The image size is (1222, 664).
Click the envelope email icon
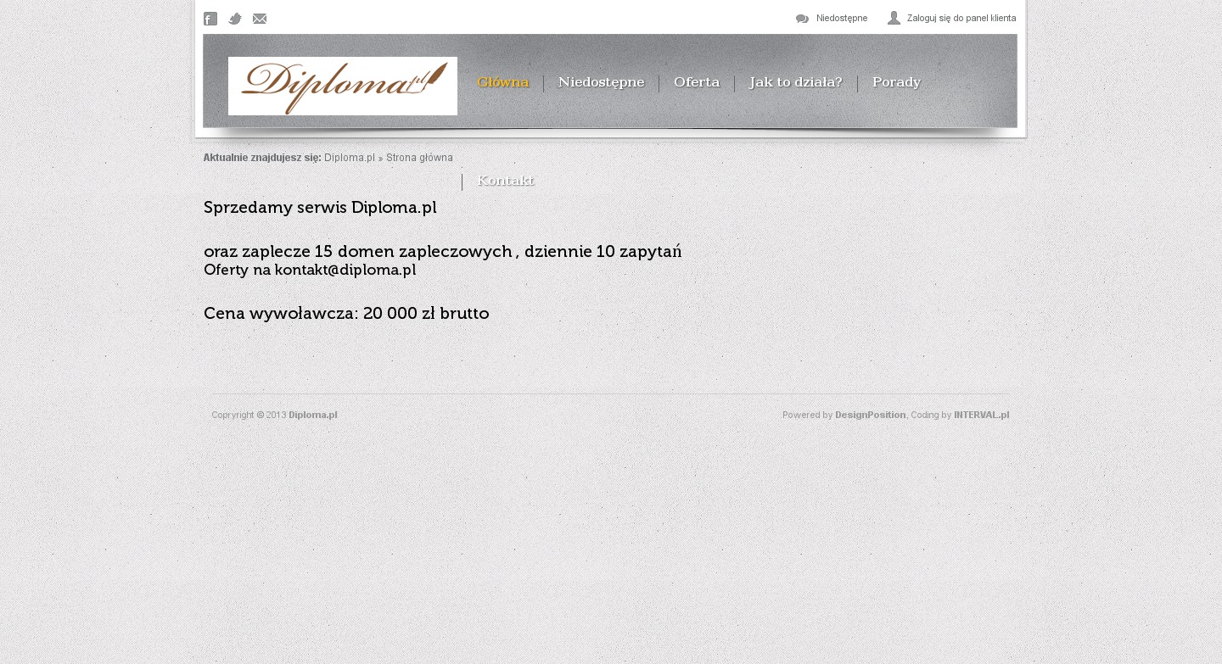[260, 19]
